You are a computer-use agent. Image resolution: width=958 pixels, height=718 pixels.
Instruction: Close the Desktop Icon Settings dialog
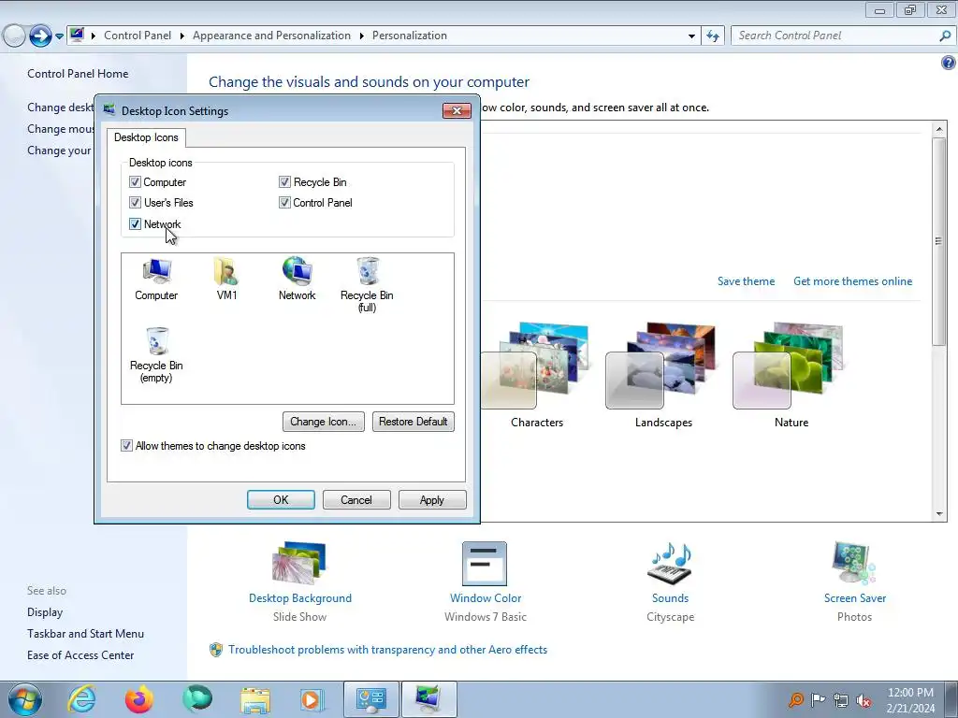point(457,110)
